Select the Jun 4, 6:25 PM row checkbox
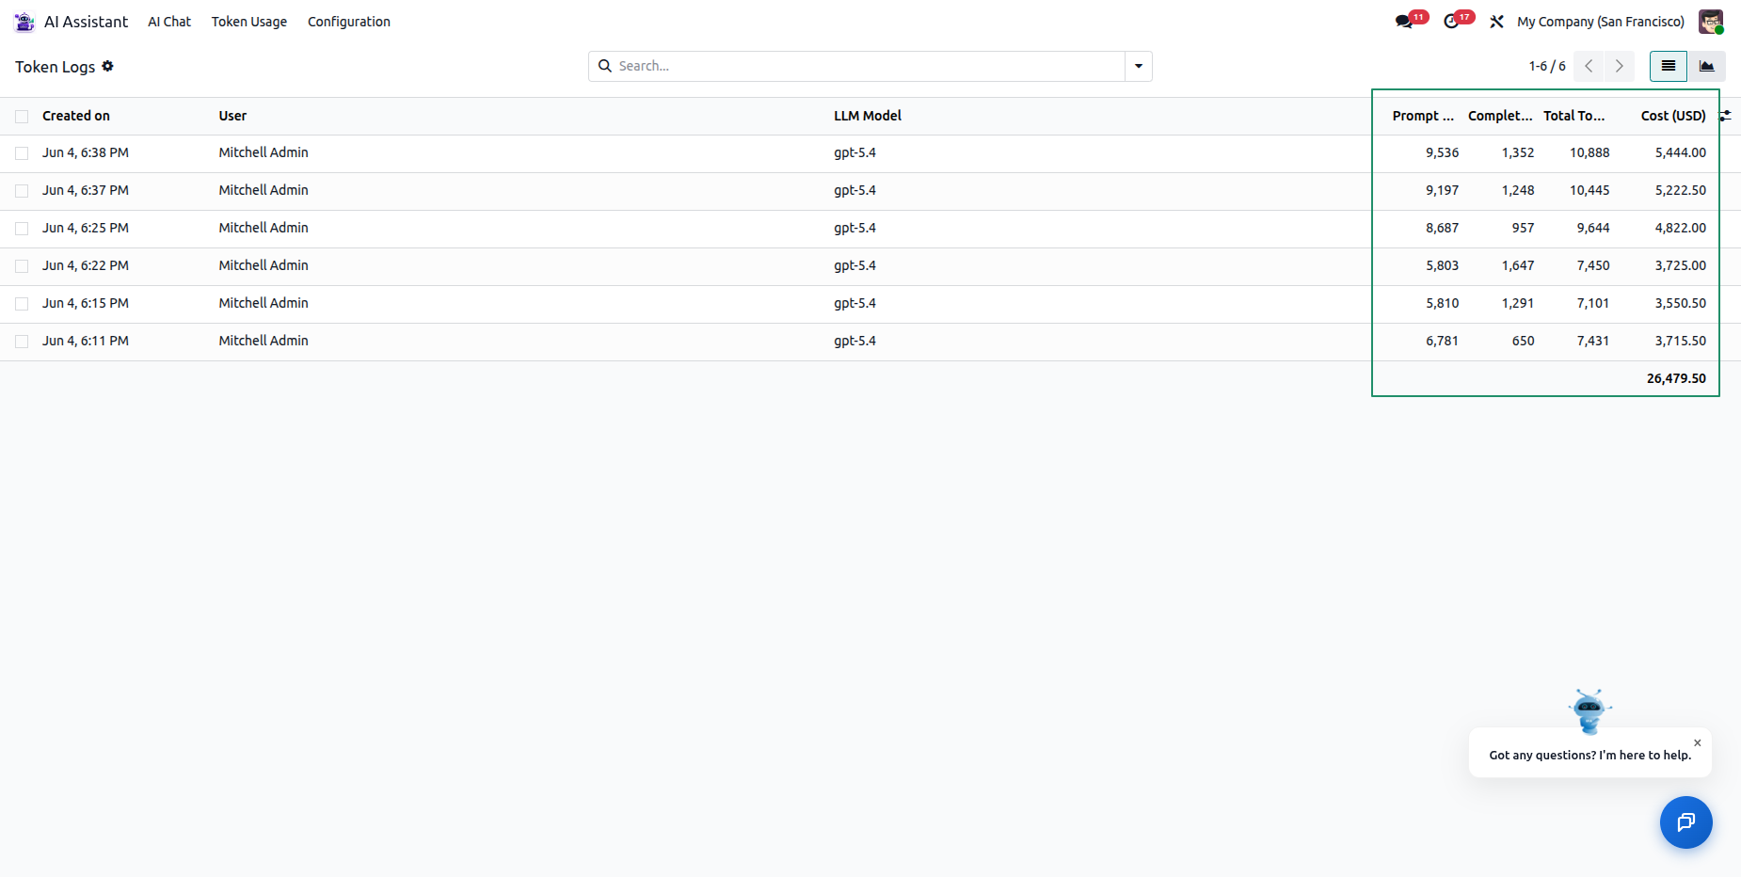The height and width of the screenshot is (877, 1741). [22, 229]
